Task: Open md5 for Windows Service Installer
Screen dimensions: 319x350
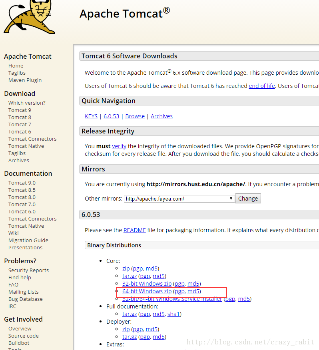Action: (x=244, y=299)
